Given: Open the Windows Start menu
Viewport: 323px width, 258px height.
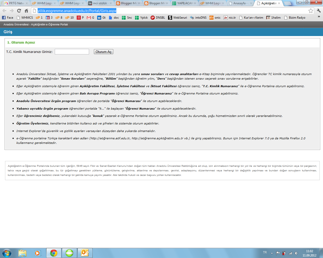Looking at the screenshot, I should click(x=7, y=253).
